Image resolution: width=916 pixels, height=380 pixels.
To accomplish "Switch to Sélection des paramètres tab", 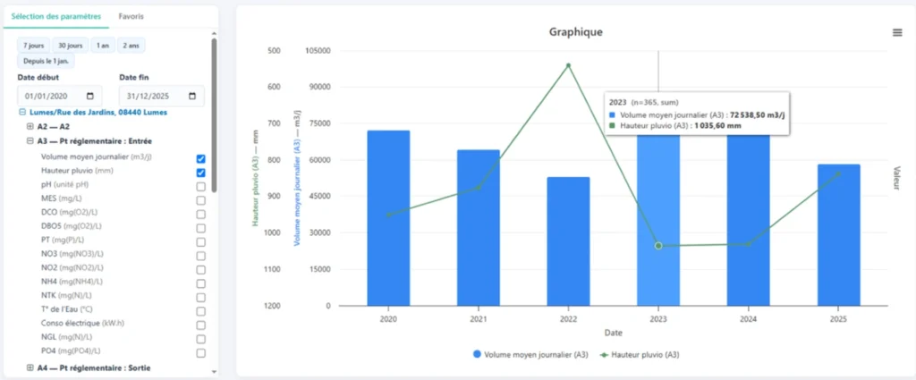I will coord(56,16).
